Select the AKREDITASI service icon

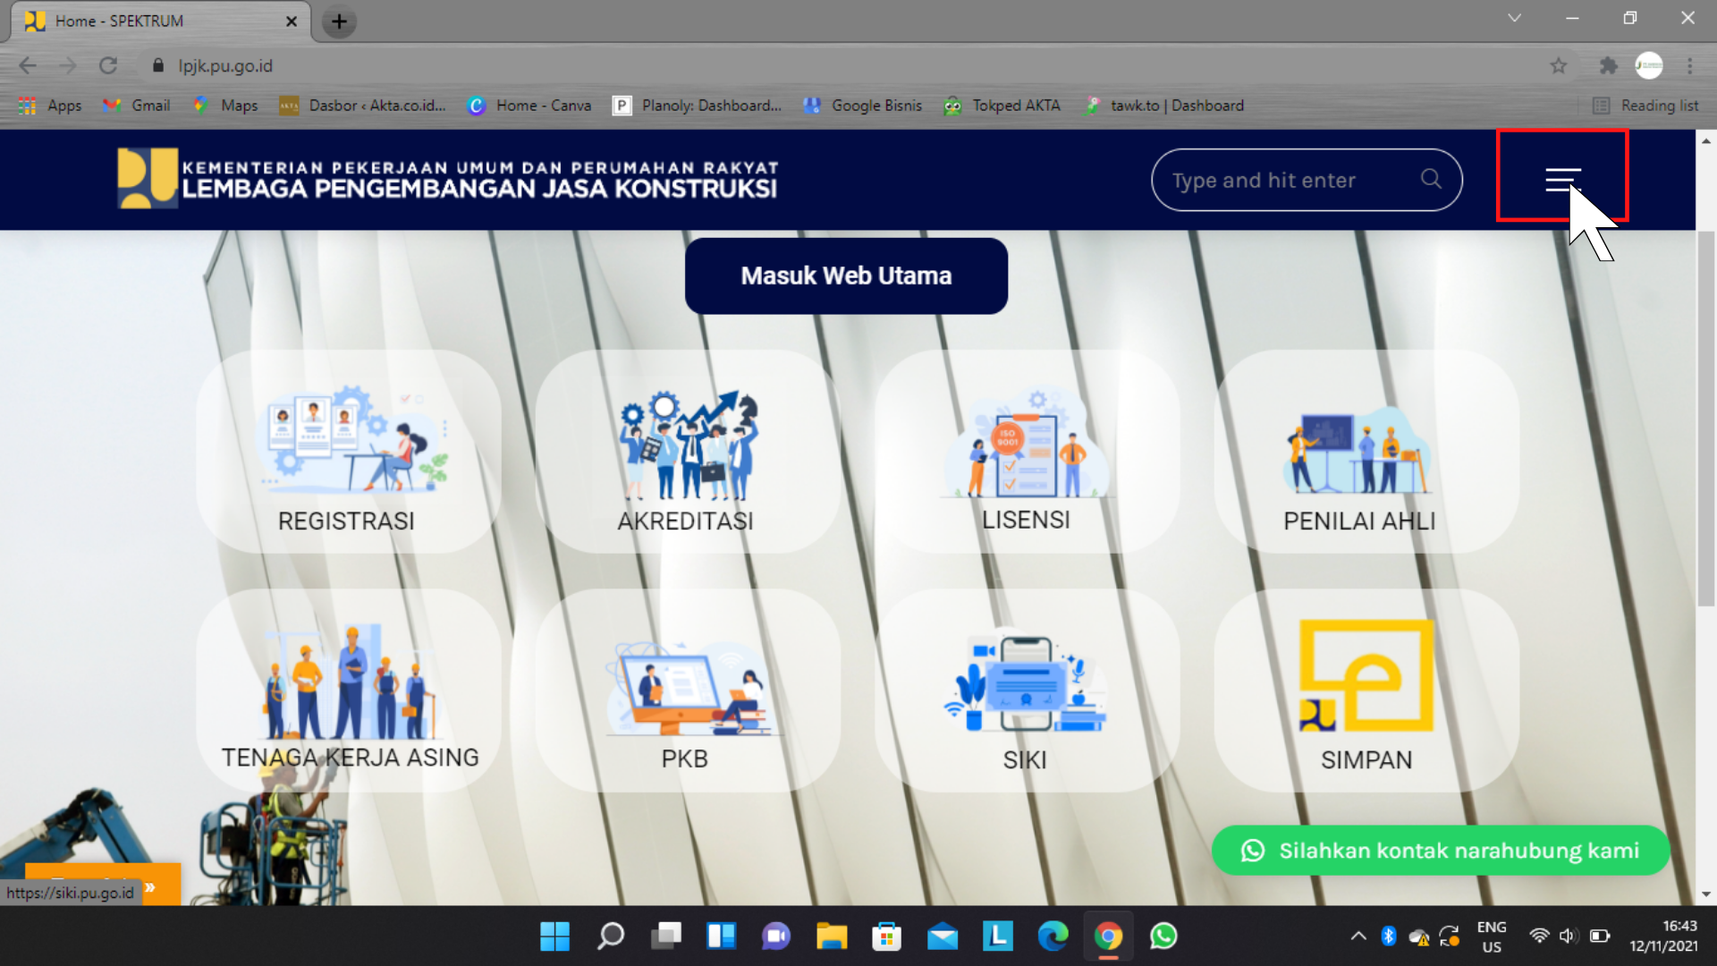click(687, 452)
